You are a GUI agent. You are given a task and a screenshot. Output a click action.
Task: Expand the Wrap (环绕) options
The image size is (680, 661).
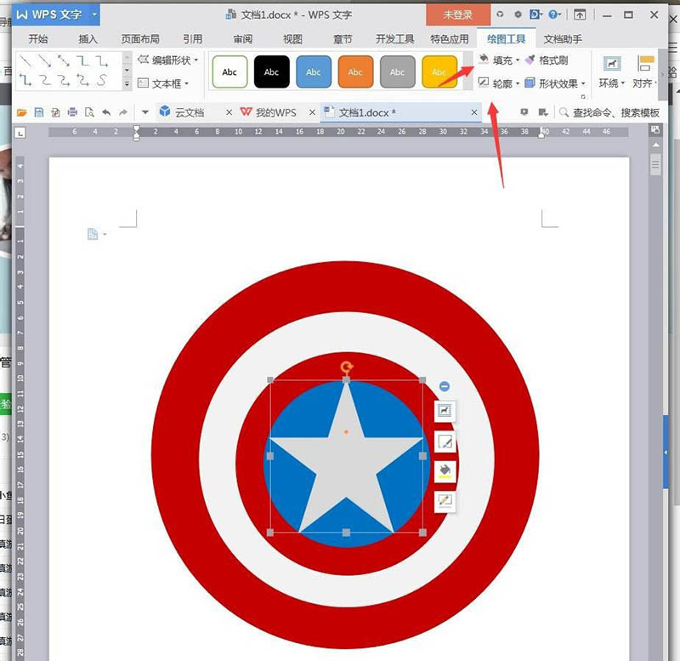click(611, 71)
